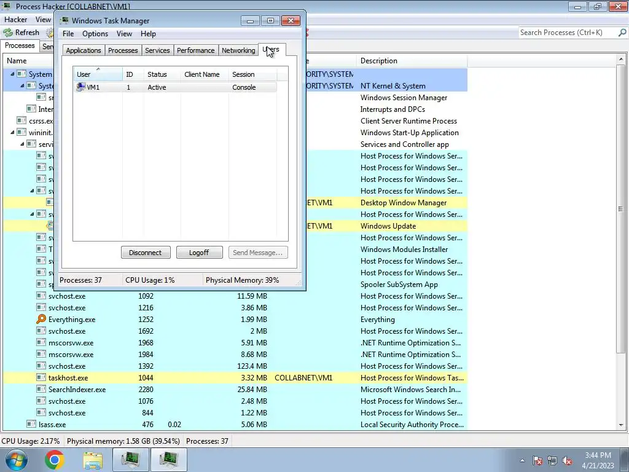Click the Send Message button
Image resolution: width=629 pixels, height=472 pixels.
258,253
